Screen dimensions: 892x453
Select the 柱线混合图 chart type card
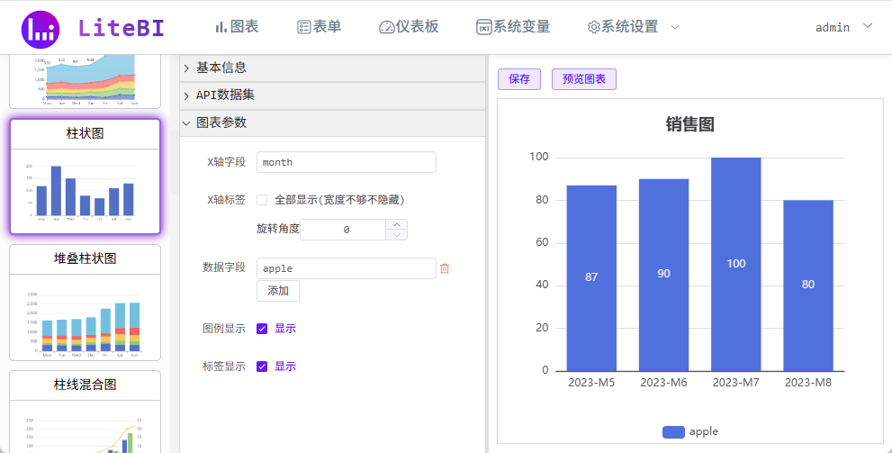[x=86, y=412]
